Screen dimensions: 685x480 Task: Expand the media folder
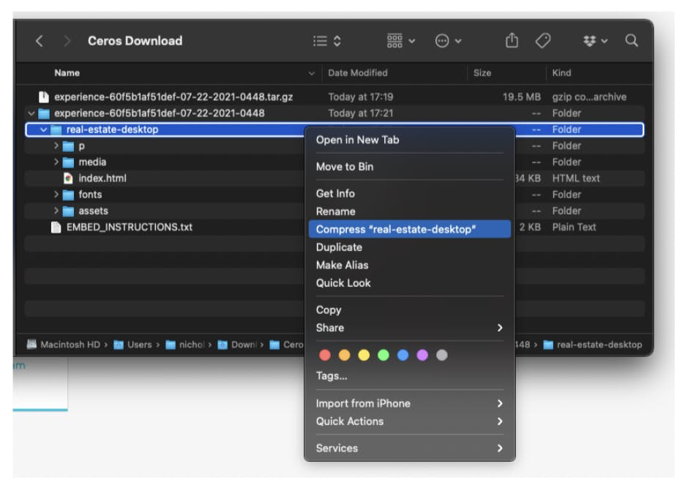[x=56, y=162]
